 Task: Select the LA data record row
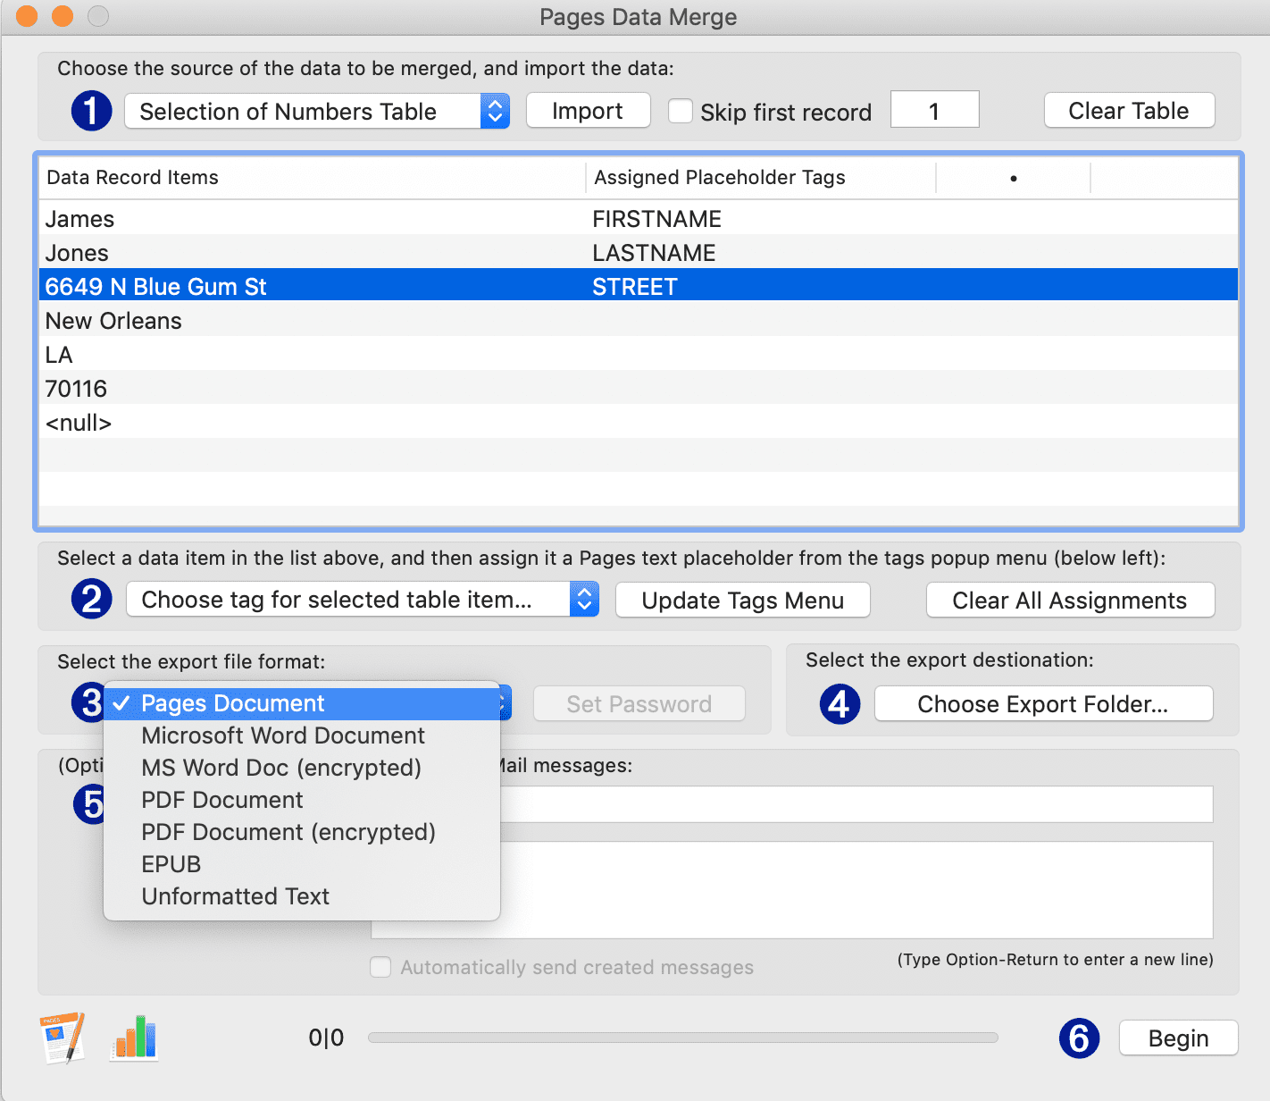(x=639, y=355)
